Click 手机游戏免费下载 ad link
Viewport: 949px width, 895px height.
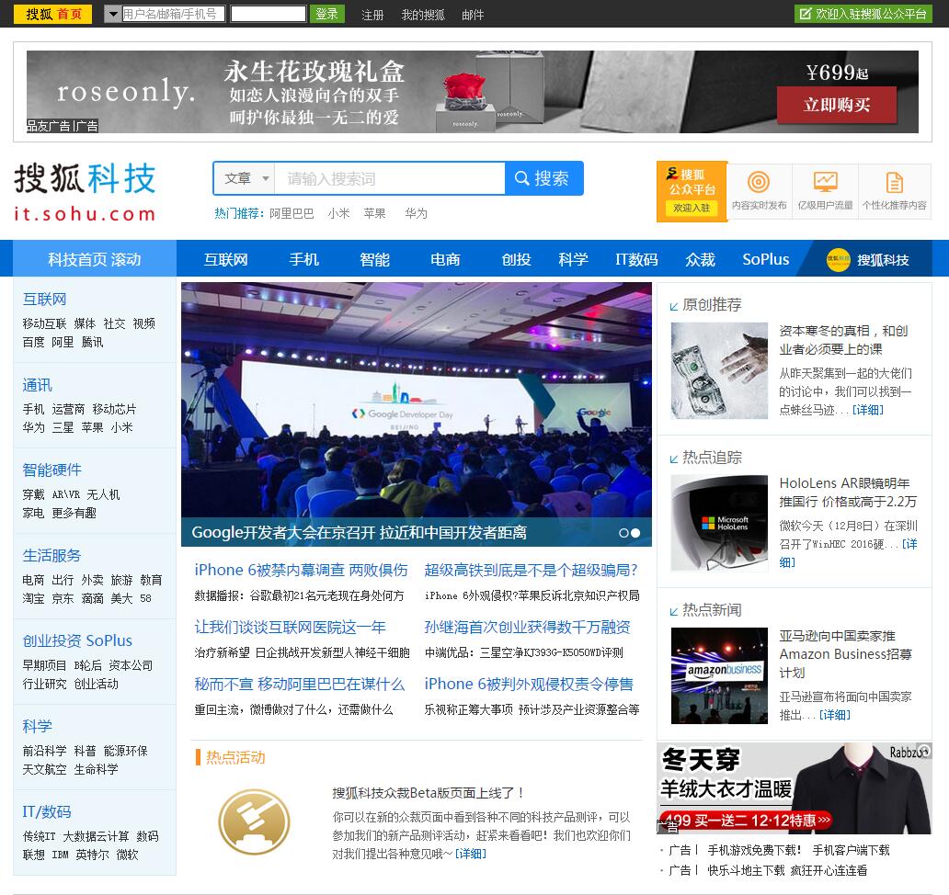pyautogui.click(x=754, y=850)
